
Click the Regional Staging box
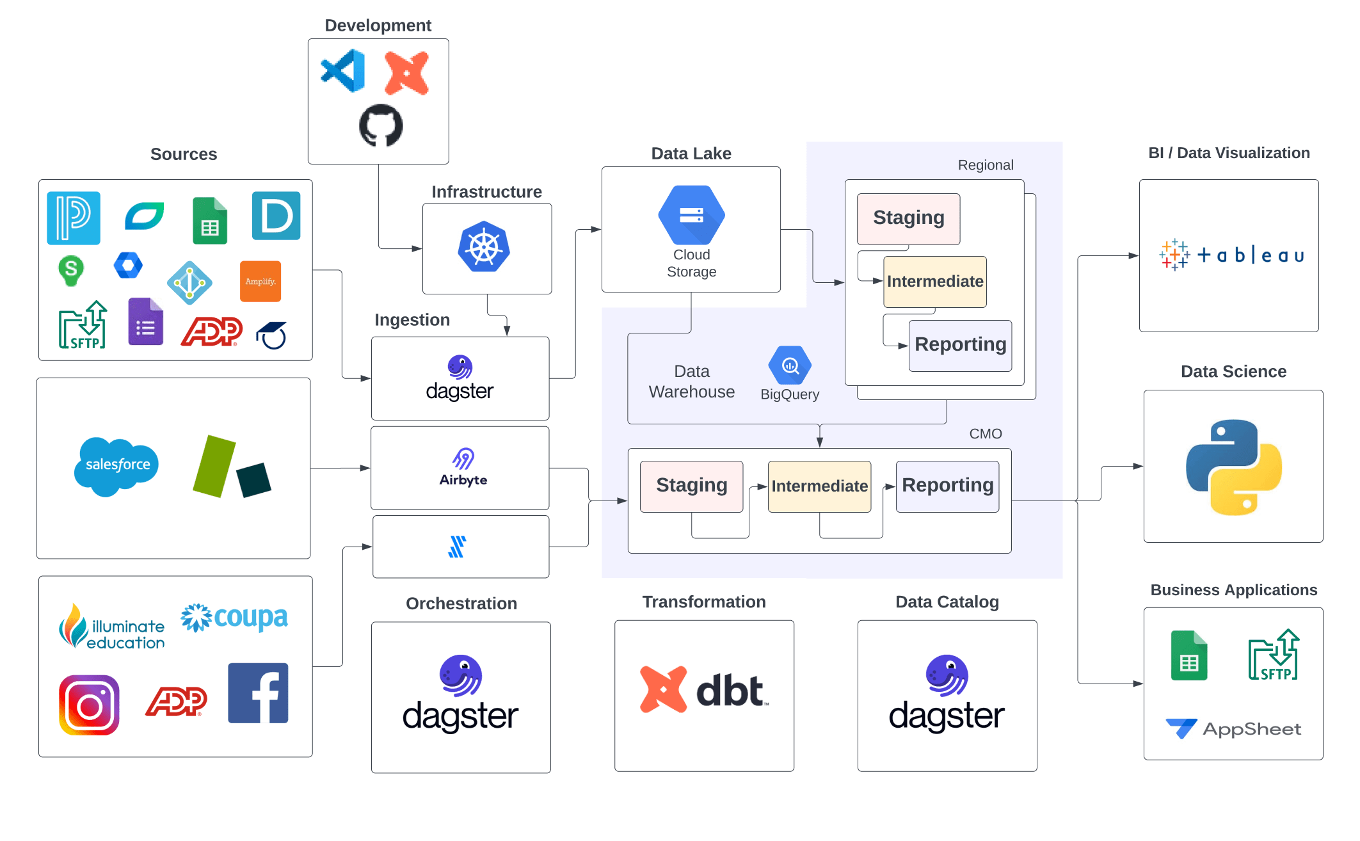point(909,219)
